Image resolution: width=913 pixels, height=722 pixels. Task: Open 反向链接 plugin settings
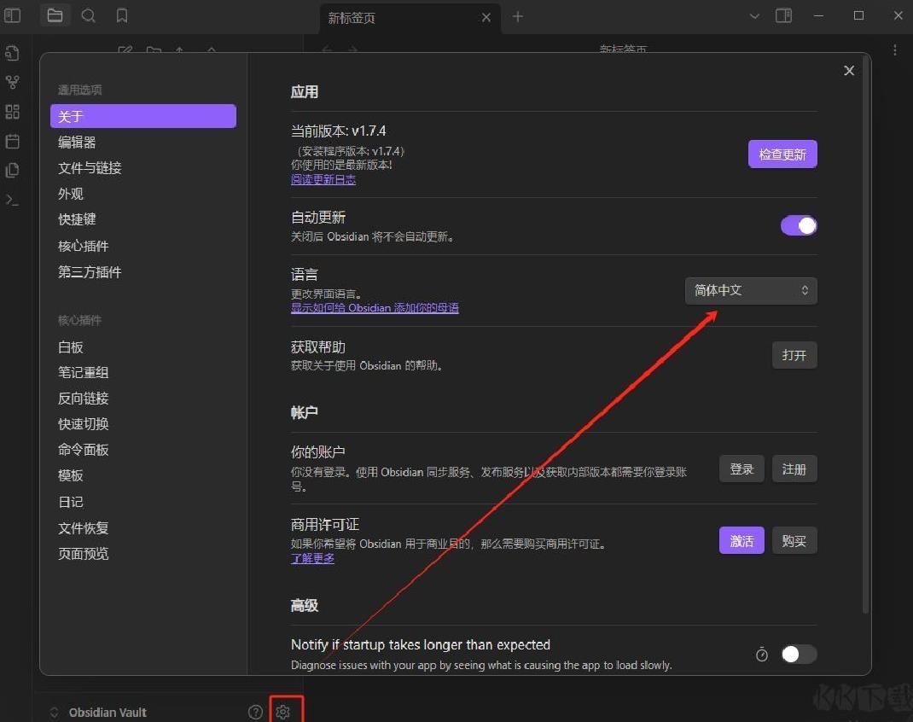tap(143, 399)
